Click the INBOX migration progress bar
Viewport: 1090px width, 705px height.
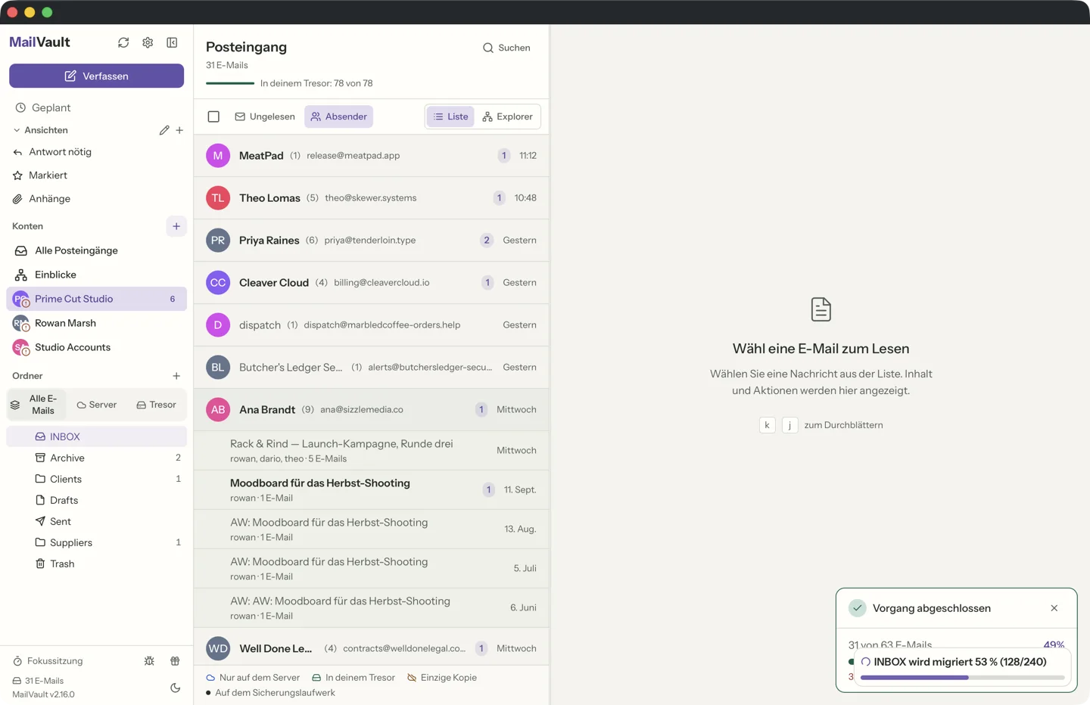[x=963, y=678]
